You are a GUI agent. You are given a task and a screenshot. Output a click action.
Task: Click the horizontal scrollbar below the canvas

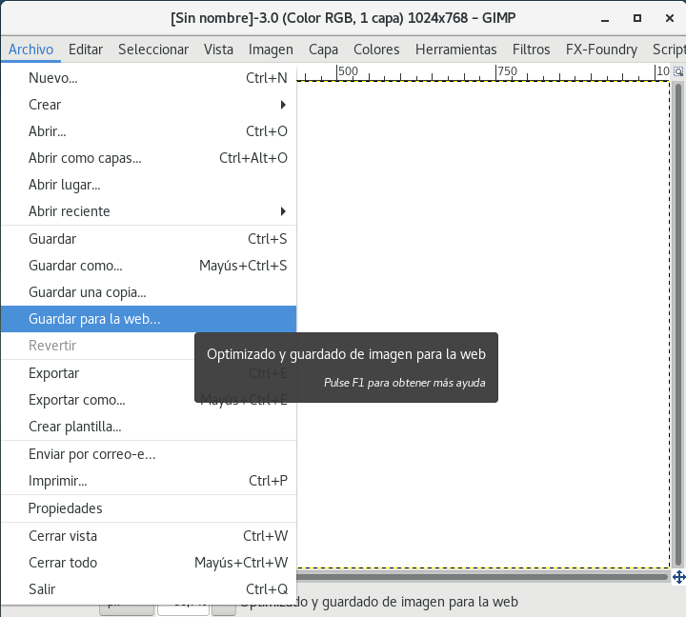[481, 576]
